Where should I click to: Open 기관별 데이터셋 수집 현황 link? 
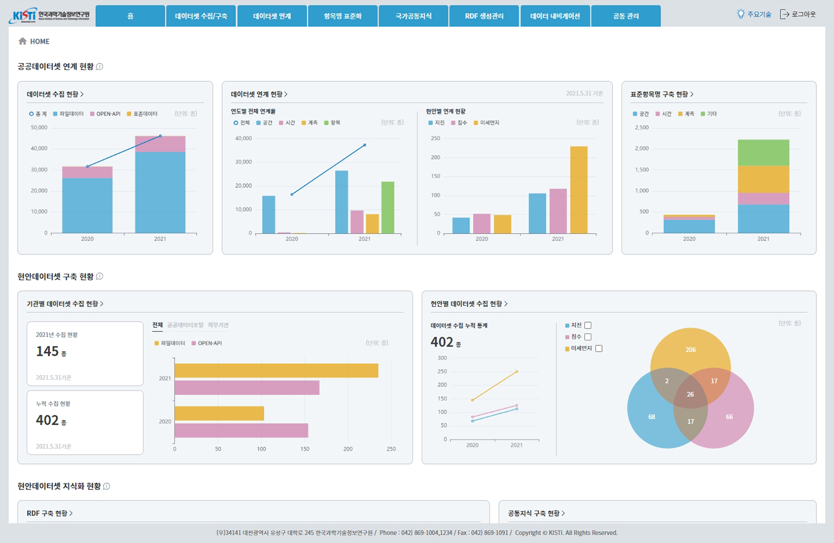(x=65, y=304)
